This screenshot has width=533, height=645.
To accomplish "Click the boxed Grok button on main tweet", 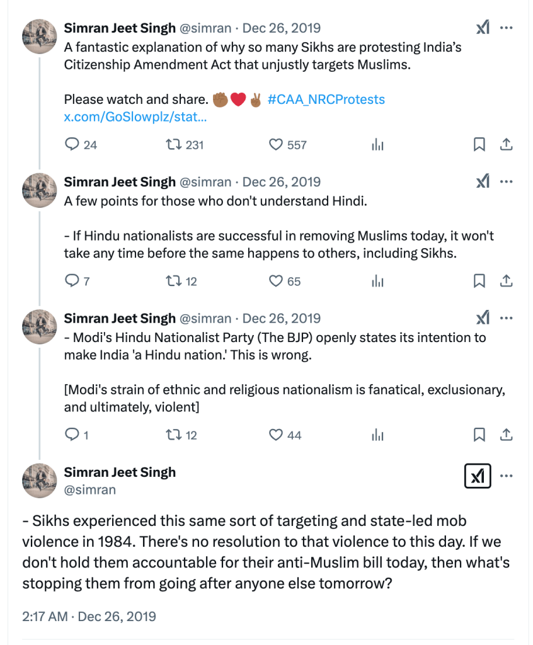I will click(x=477, y=477).
